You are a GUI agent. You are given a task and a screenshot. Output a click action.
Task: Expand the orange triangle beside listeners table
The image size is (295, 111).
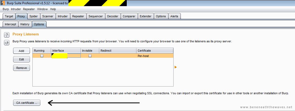pos(176,67)
